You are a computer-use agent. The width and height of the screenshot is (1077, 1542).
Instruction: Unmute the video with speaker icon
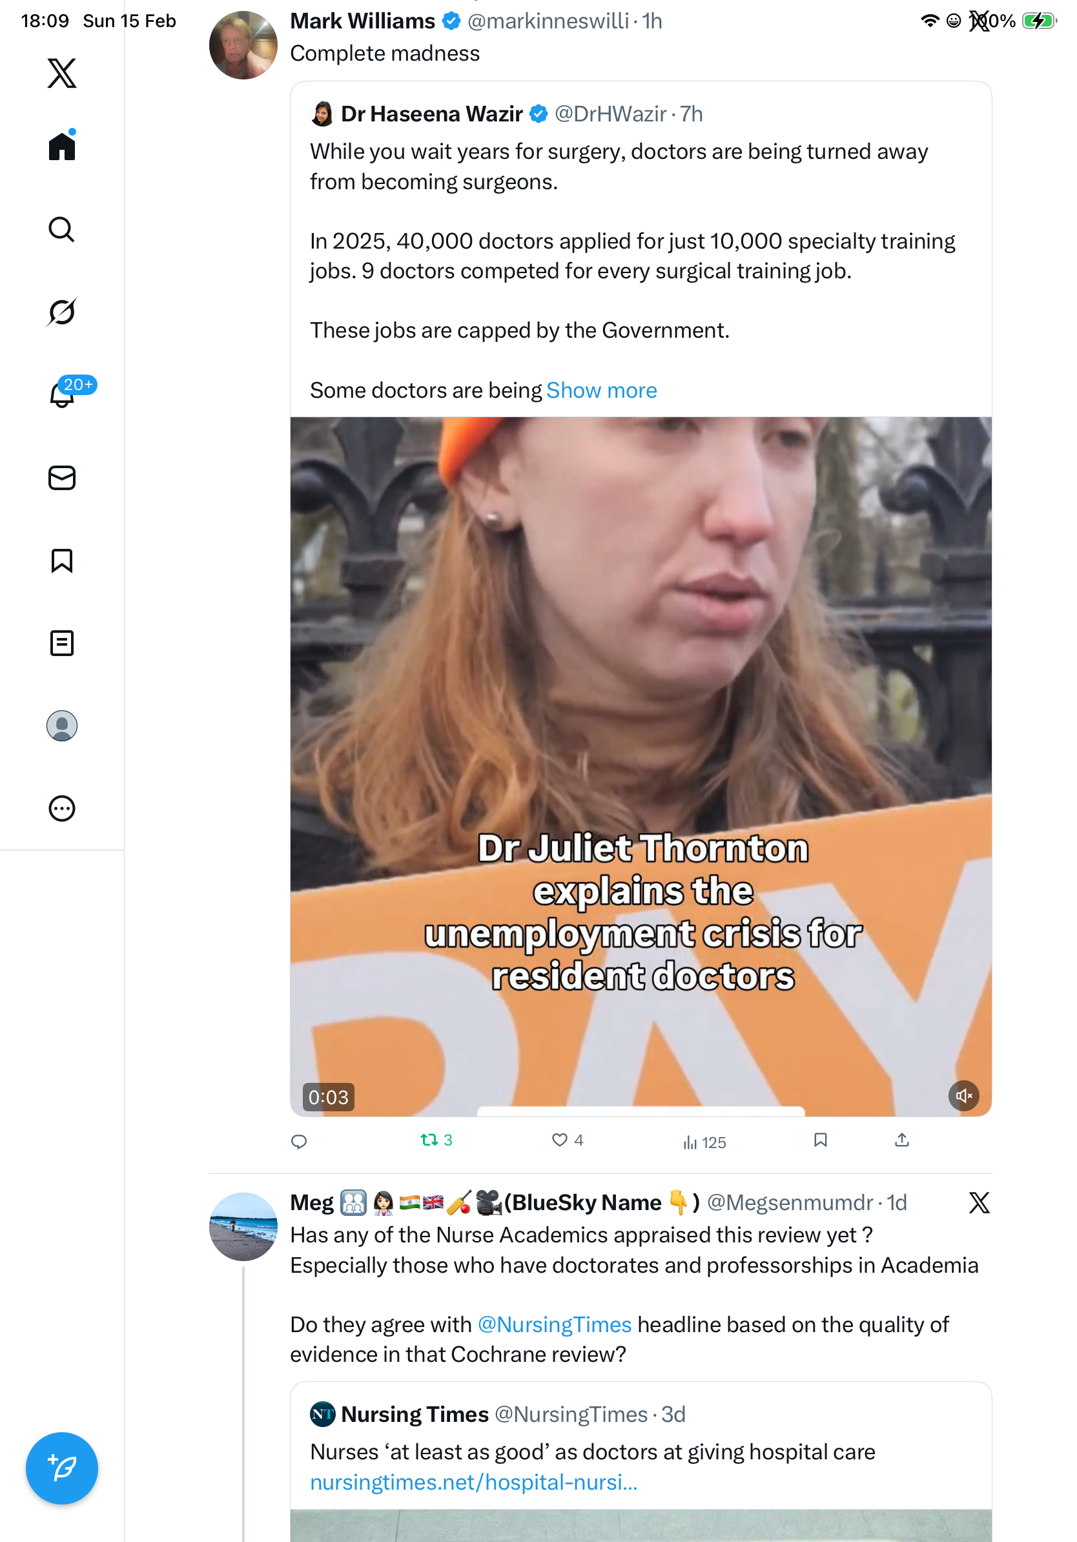[x=963, y=1095]
